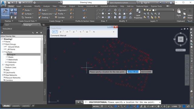Open the Survey ribbon tab
Screen dimensions: 194x109
tap(81, 6)
